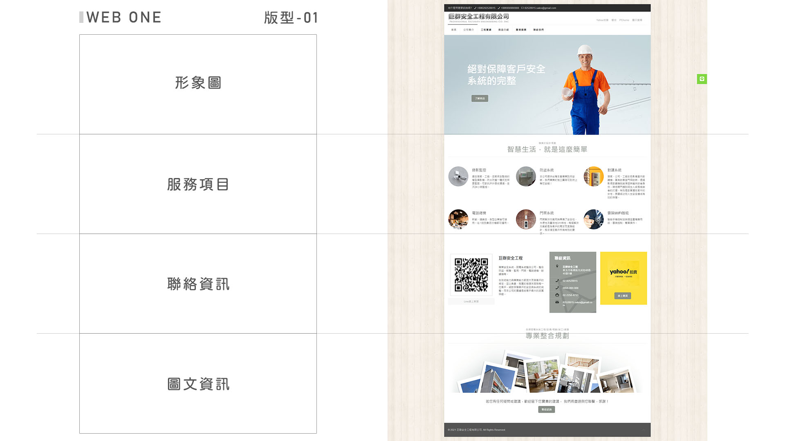
Task: Click the QR code image
Action: coord(471,274)
